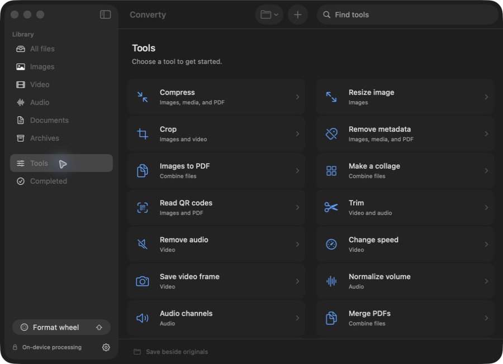
Task: Select Archives in the Library sidebar
Action: pyautogui.click(x=61, y=138)
